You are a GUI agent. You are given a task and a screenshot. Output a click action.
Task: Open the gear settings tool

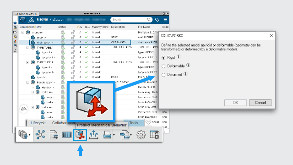point(141,135)
